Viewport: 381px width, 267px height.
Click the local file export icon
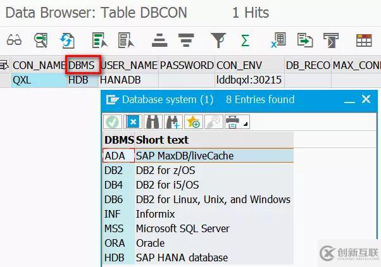pyautogui.click(x=305, y=40)
